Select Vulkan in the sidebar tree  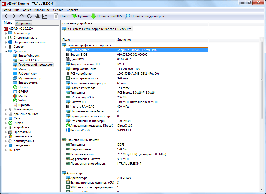point(23,100)
